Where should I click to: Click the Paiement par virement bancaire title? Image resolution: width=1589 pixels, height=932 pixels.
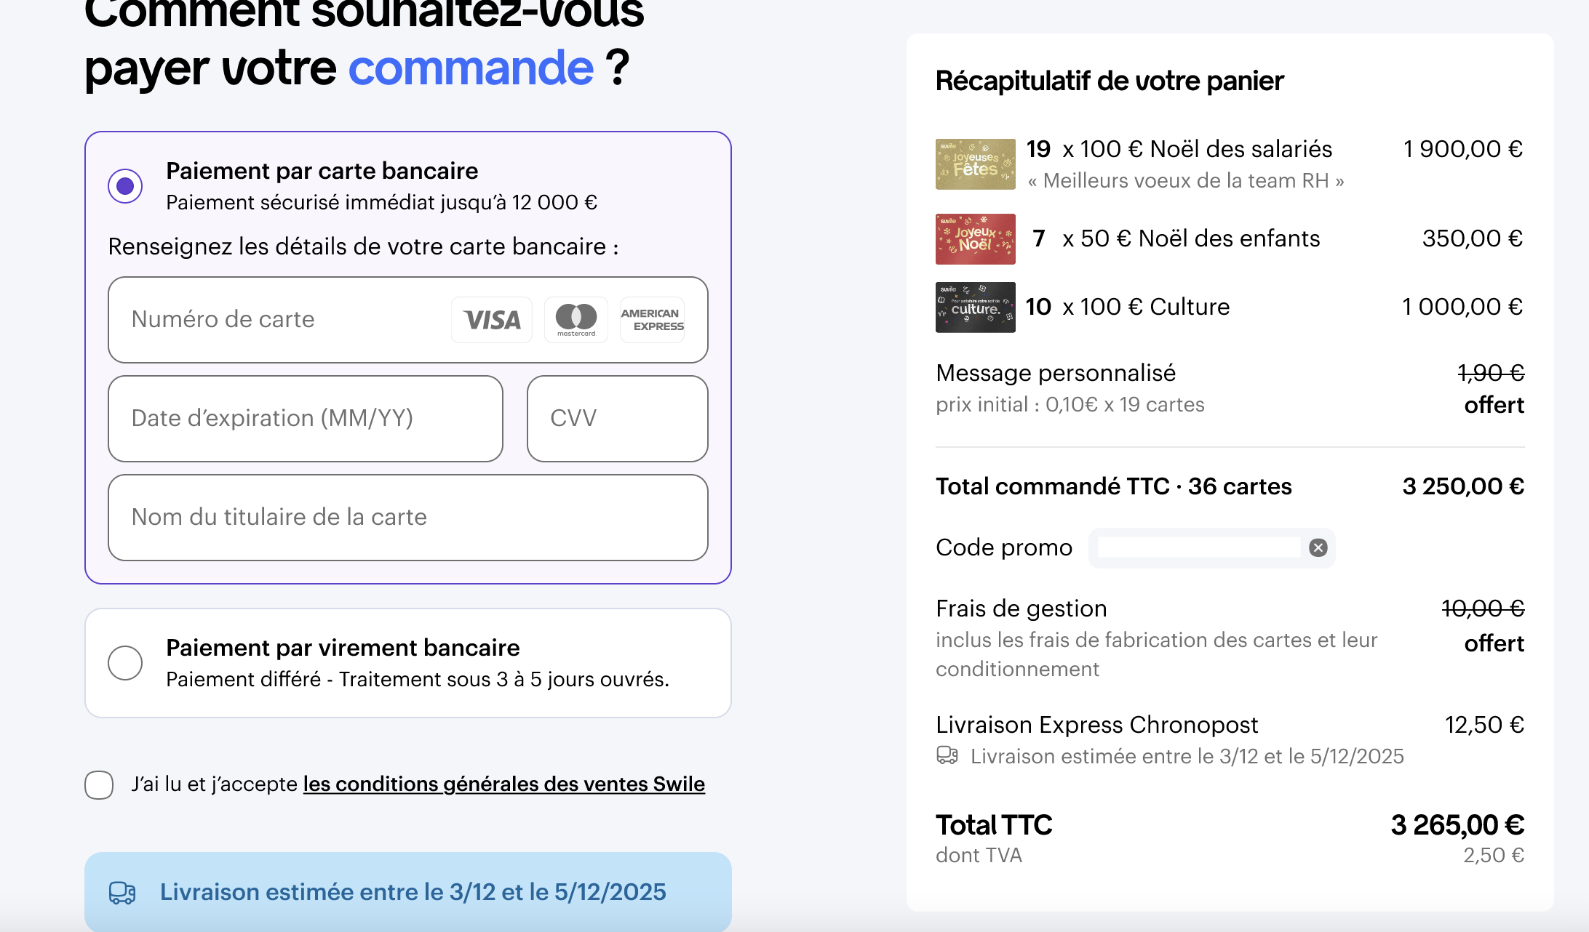point(343,648)
